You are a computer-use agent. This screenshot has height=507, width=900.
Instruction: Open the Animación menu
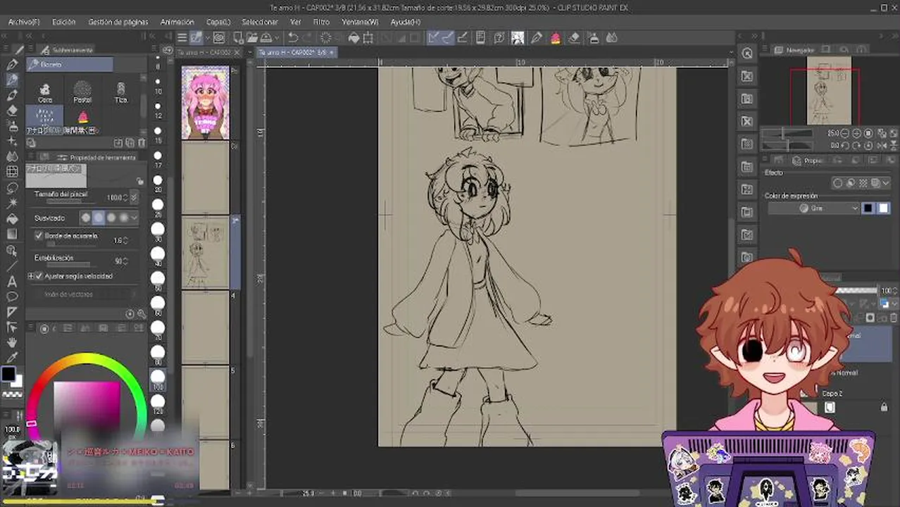(177, 22)
